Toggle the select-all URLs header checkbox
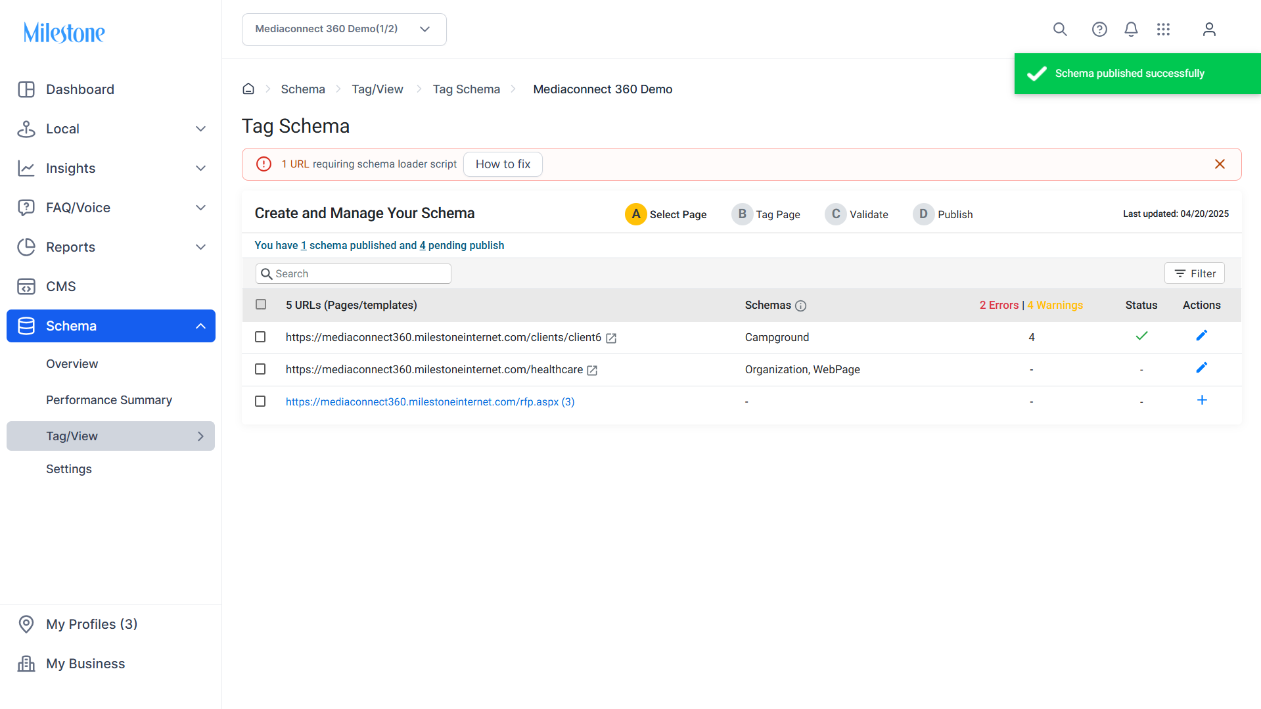This screenshot has width=1261, height=709. pyautogui.click(x=261, y=304)
